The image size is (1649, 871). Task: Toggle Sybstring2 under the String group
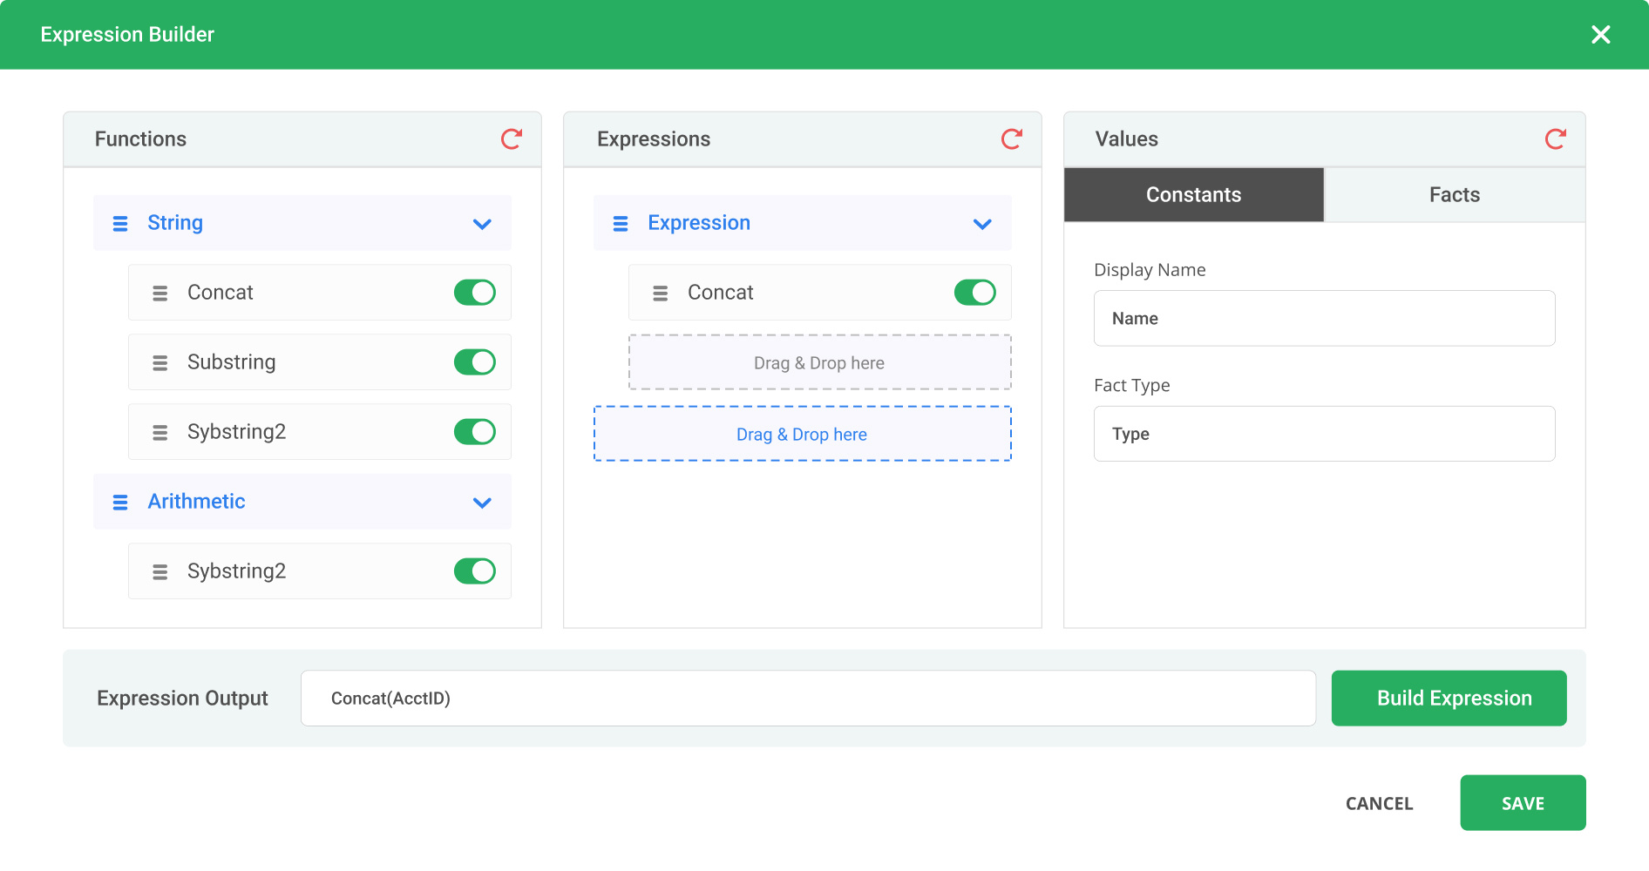[475, 432]
